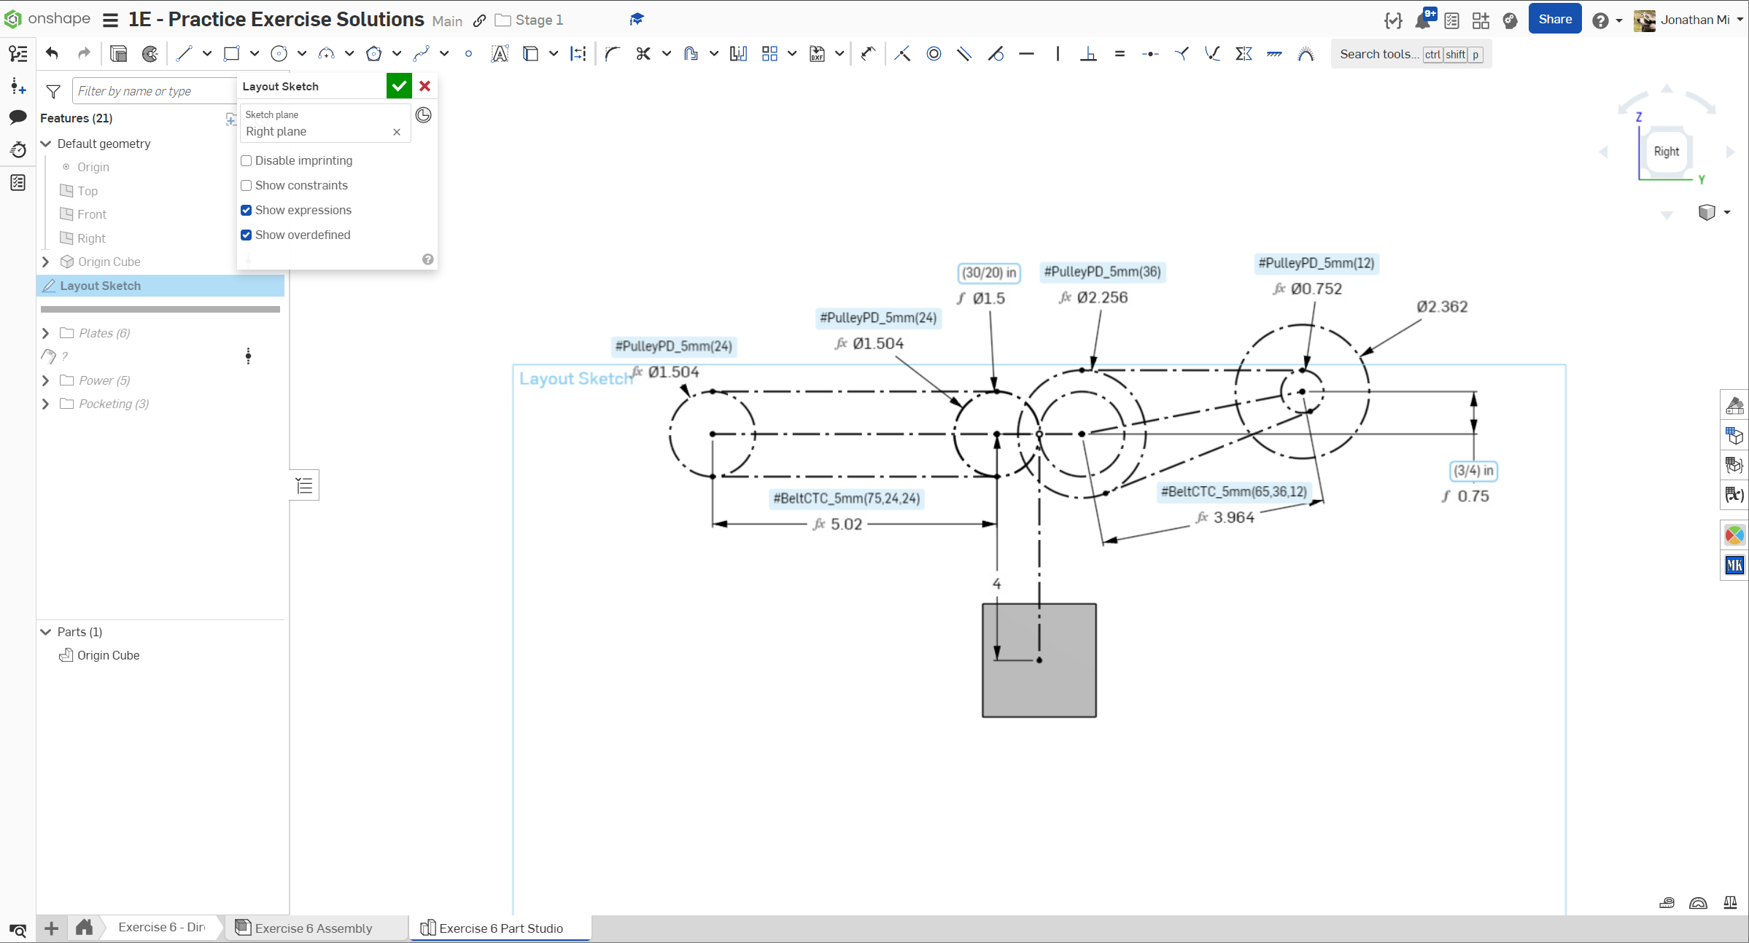
Task: Accept the Layout Sketch with green checkmark
Action: click(x=399, y=86)
